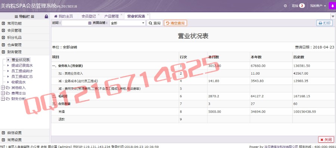Click the 项目 column header

click(56, 57)
